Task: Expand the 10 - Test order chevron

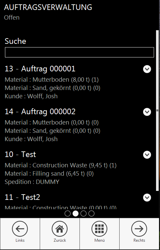Action: point(147,155)
